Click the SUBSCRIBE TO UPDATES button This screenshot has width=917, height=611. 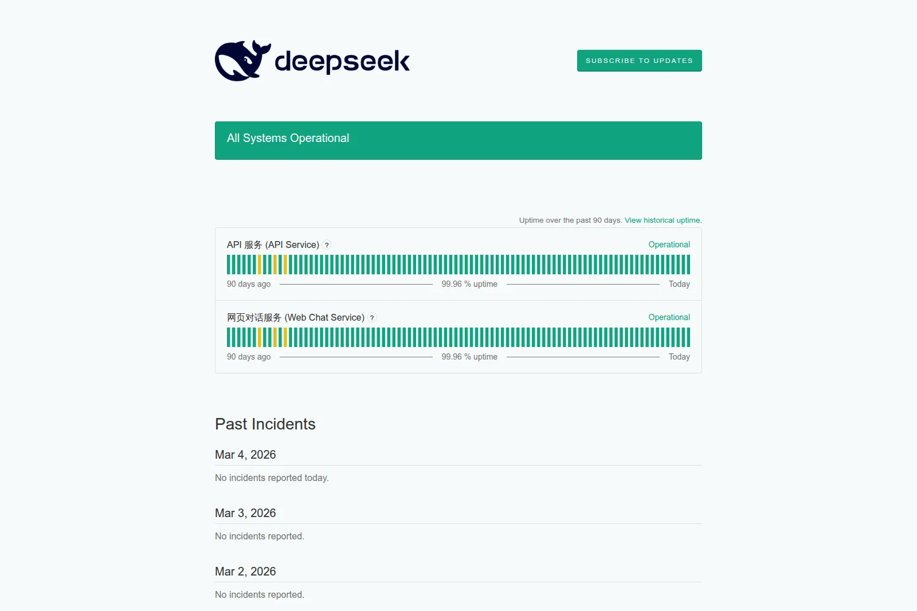click(639, 60)
